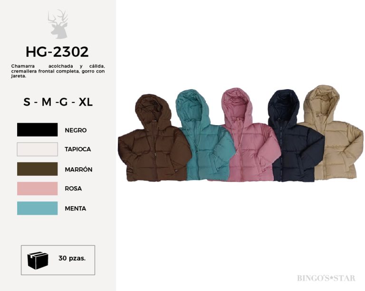Click the BINGO'S STAR watermark
Screen dimensions: 365x291
point(326,278)
